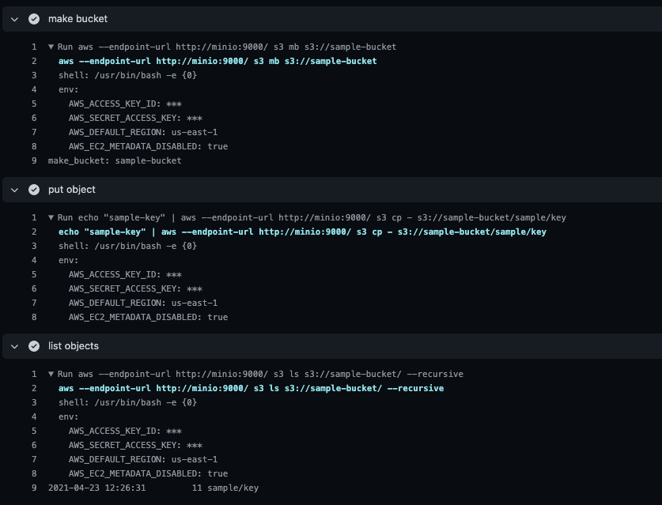Click the bold 's3 ls' --recursive command
Screen dimensions: 662x505
click(x=252, y=389)
